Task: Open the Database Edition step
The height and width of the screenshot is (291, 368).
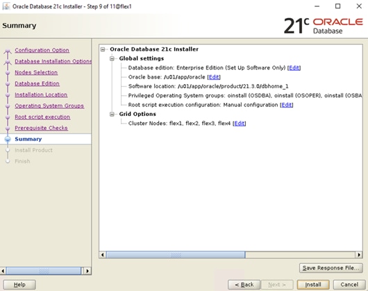Action: (37, 83)
